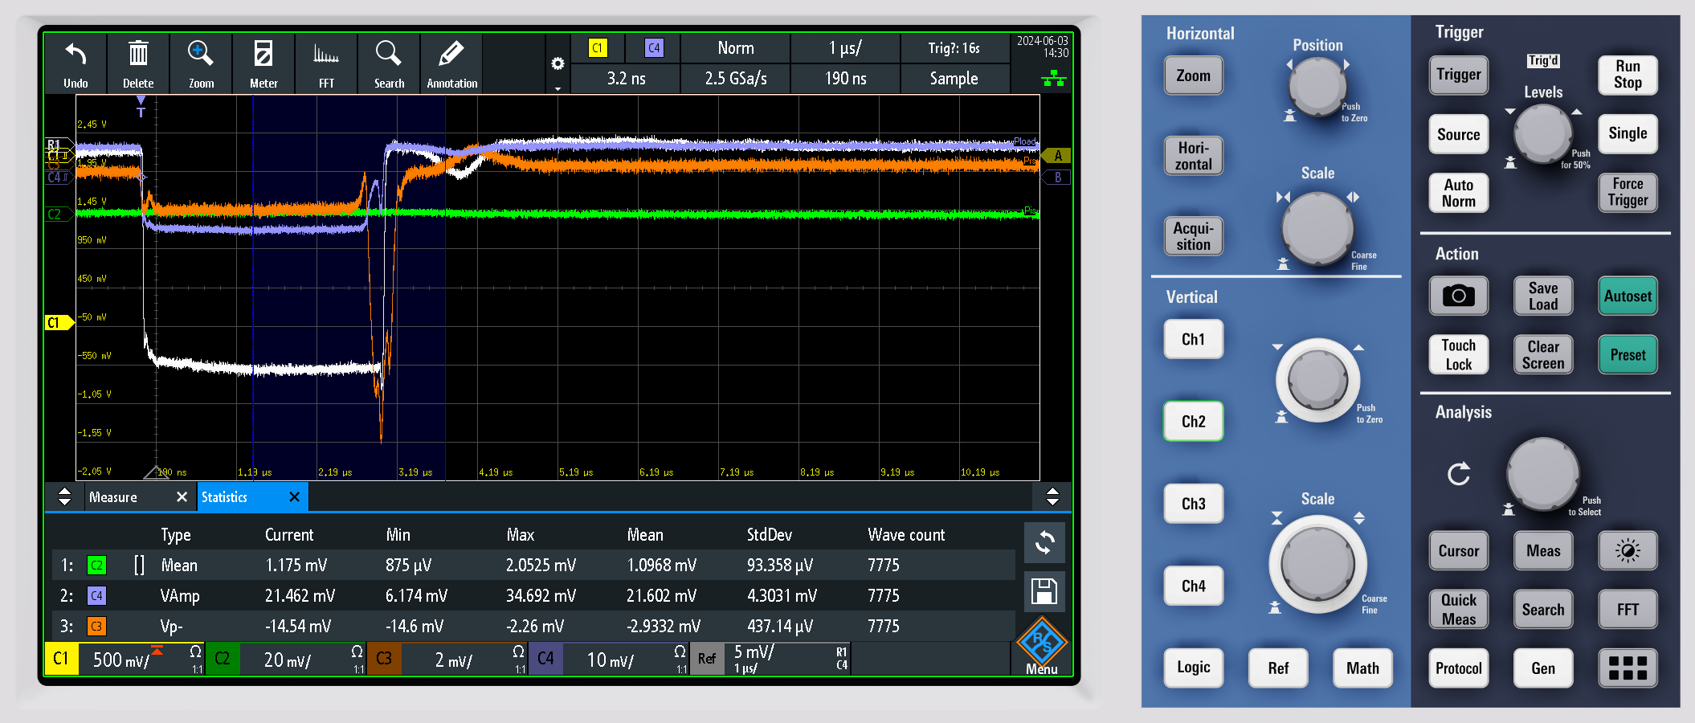Screen dimensions: 1695x723
Task: Reset statistics with the refresh icon
Action: pos(1044,543)
